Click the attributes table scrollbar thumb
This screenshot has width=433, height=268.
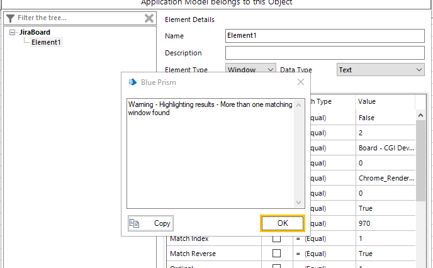pyautogui.click(x=420, y=161)
